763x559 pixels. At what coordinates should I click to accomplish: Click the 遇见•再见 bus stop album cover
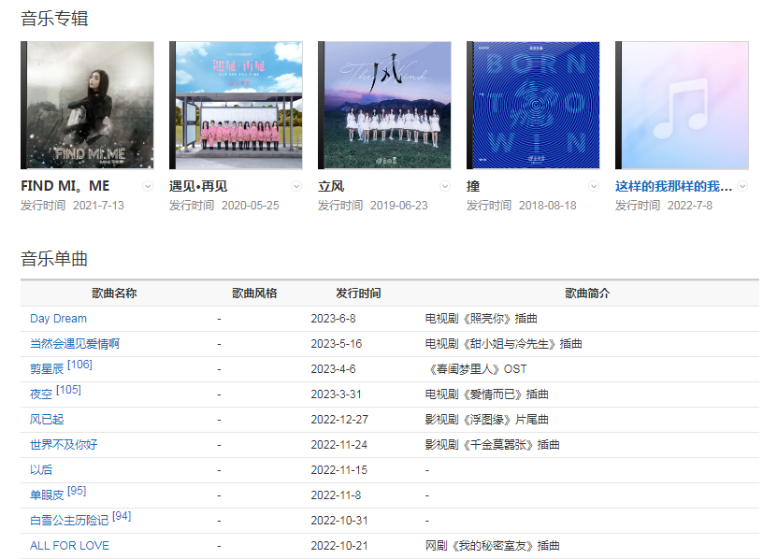pyautogui.click(x=236, y=105)
